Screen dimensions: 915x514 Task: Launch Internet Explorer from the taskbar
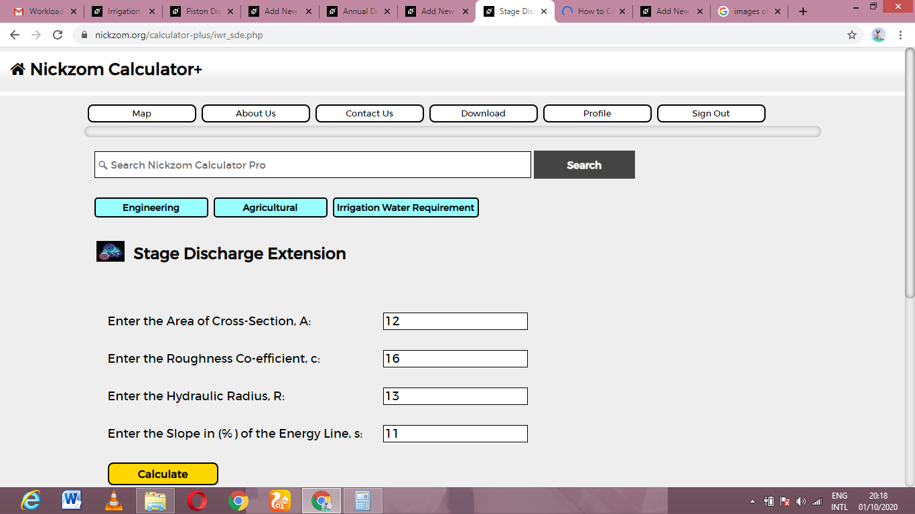click(x=30, y=501)
